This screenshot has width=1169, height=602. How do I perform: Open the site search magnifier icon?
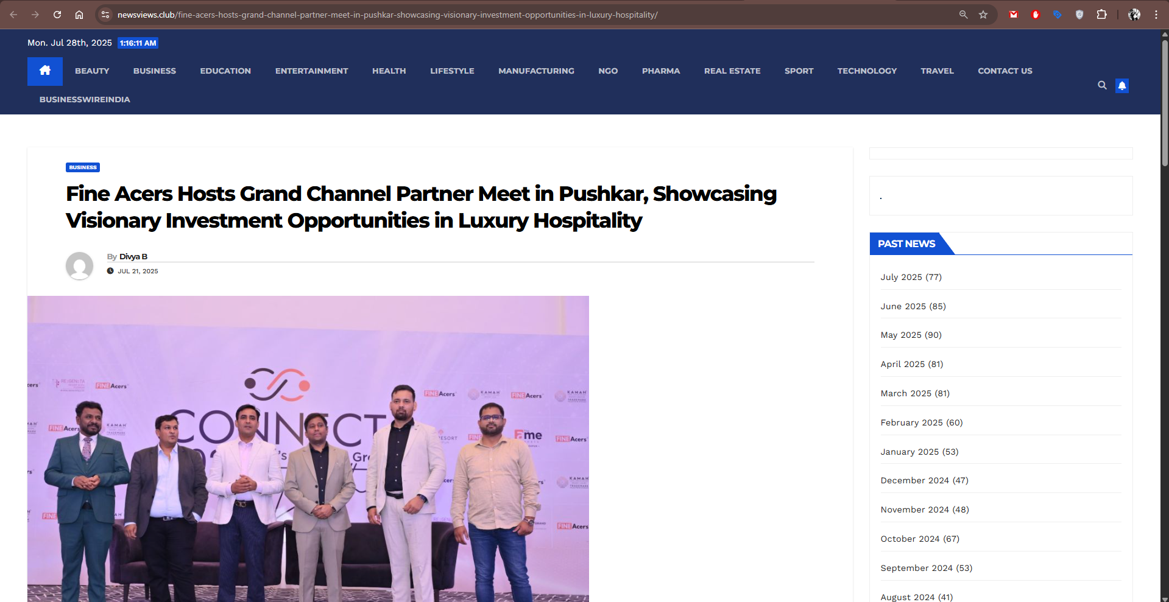coord(1102,85)
